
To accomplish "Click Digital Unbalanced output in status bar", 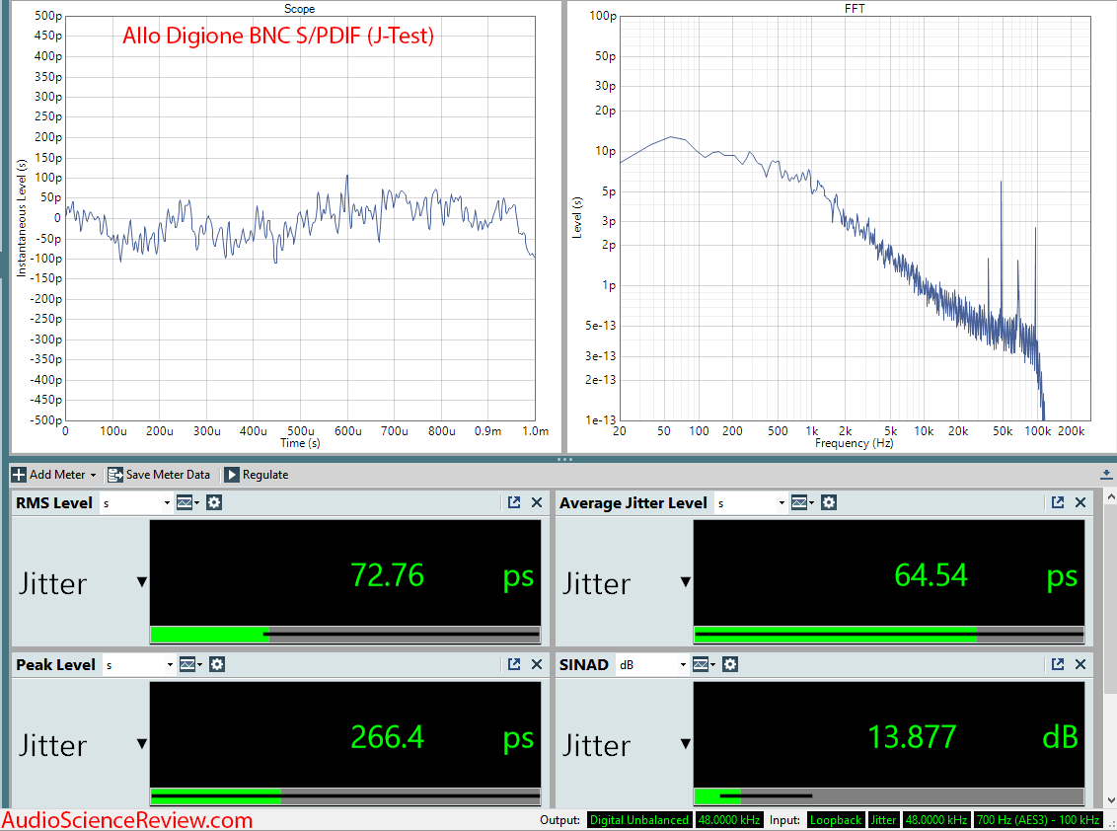I will [x=639, y=820].
